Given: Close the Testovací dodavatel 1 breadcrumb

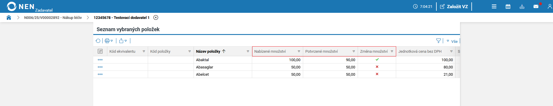Looking at the screenshot, I should 156,17.
